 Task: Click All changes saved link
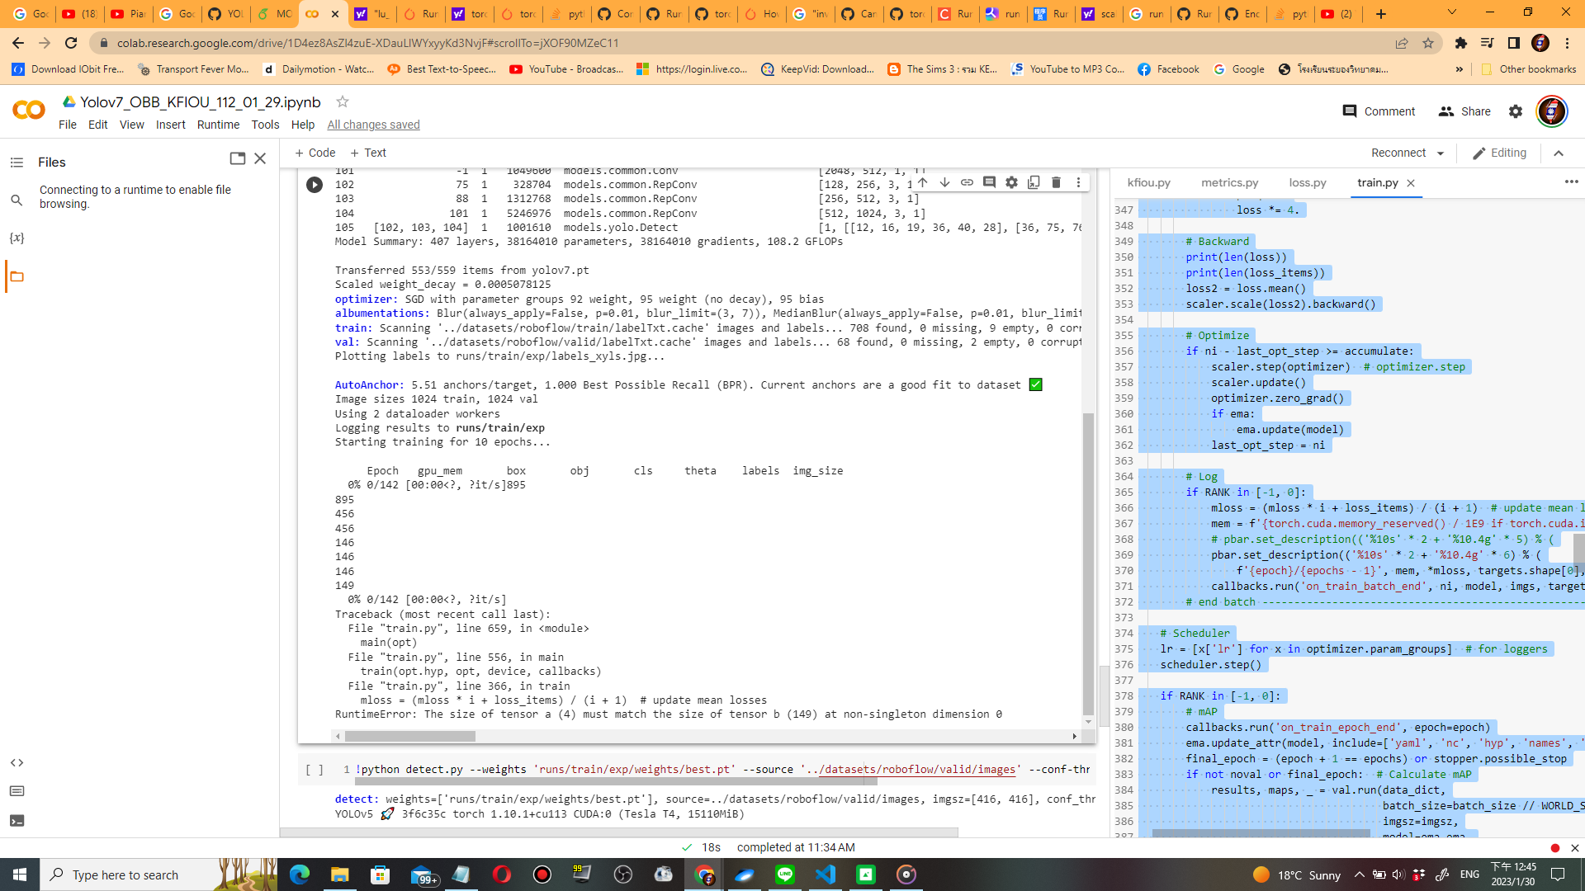click(x=373, y=125)
